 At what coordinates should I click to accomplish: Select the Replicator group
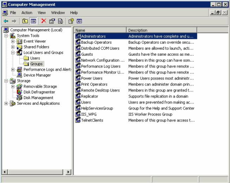pyautogui.click(x=90, y=96)
